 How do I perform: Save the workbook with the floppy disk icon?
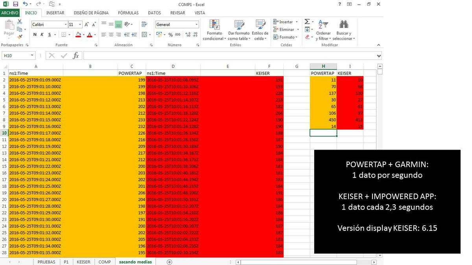pos(15,4)
